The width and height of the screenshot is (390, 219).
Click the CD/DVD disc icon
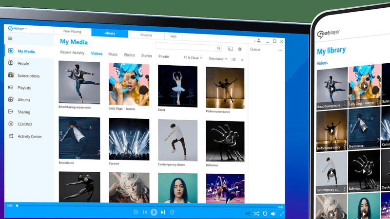[x=11, y=124]
